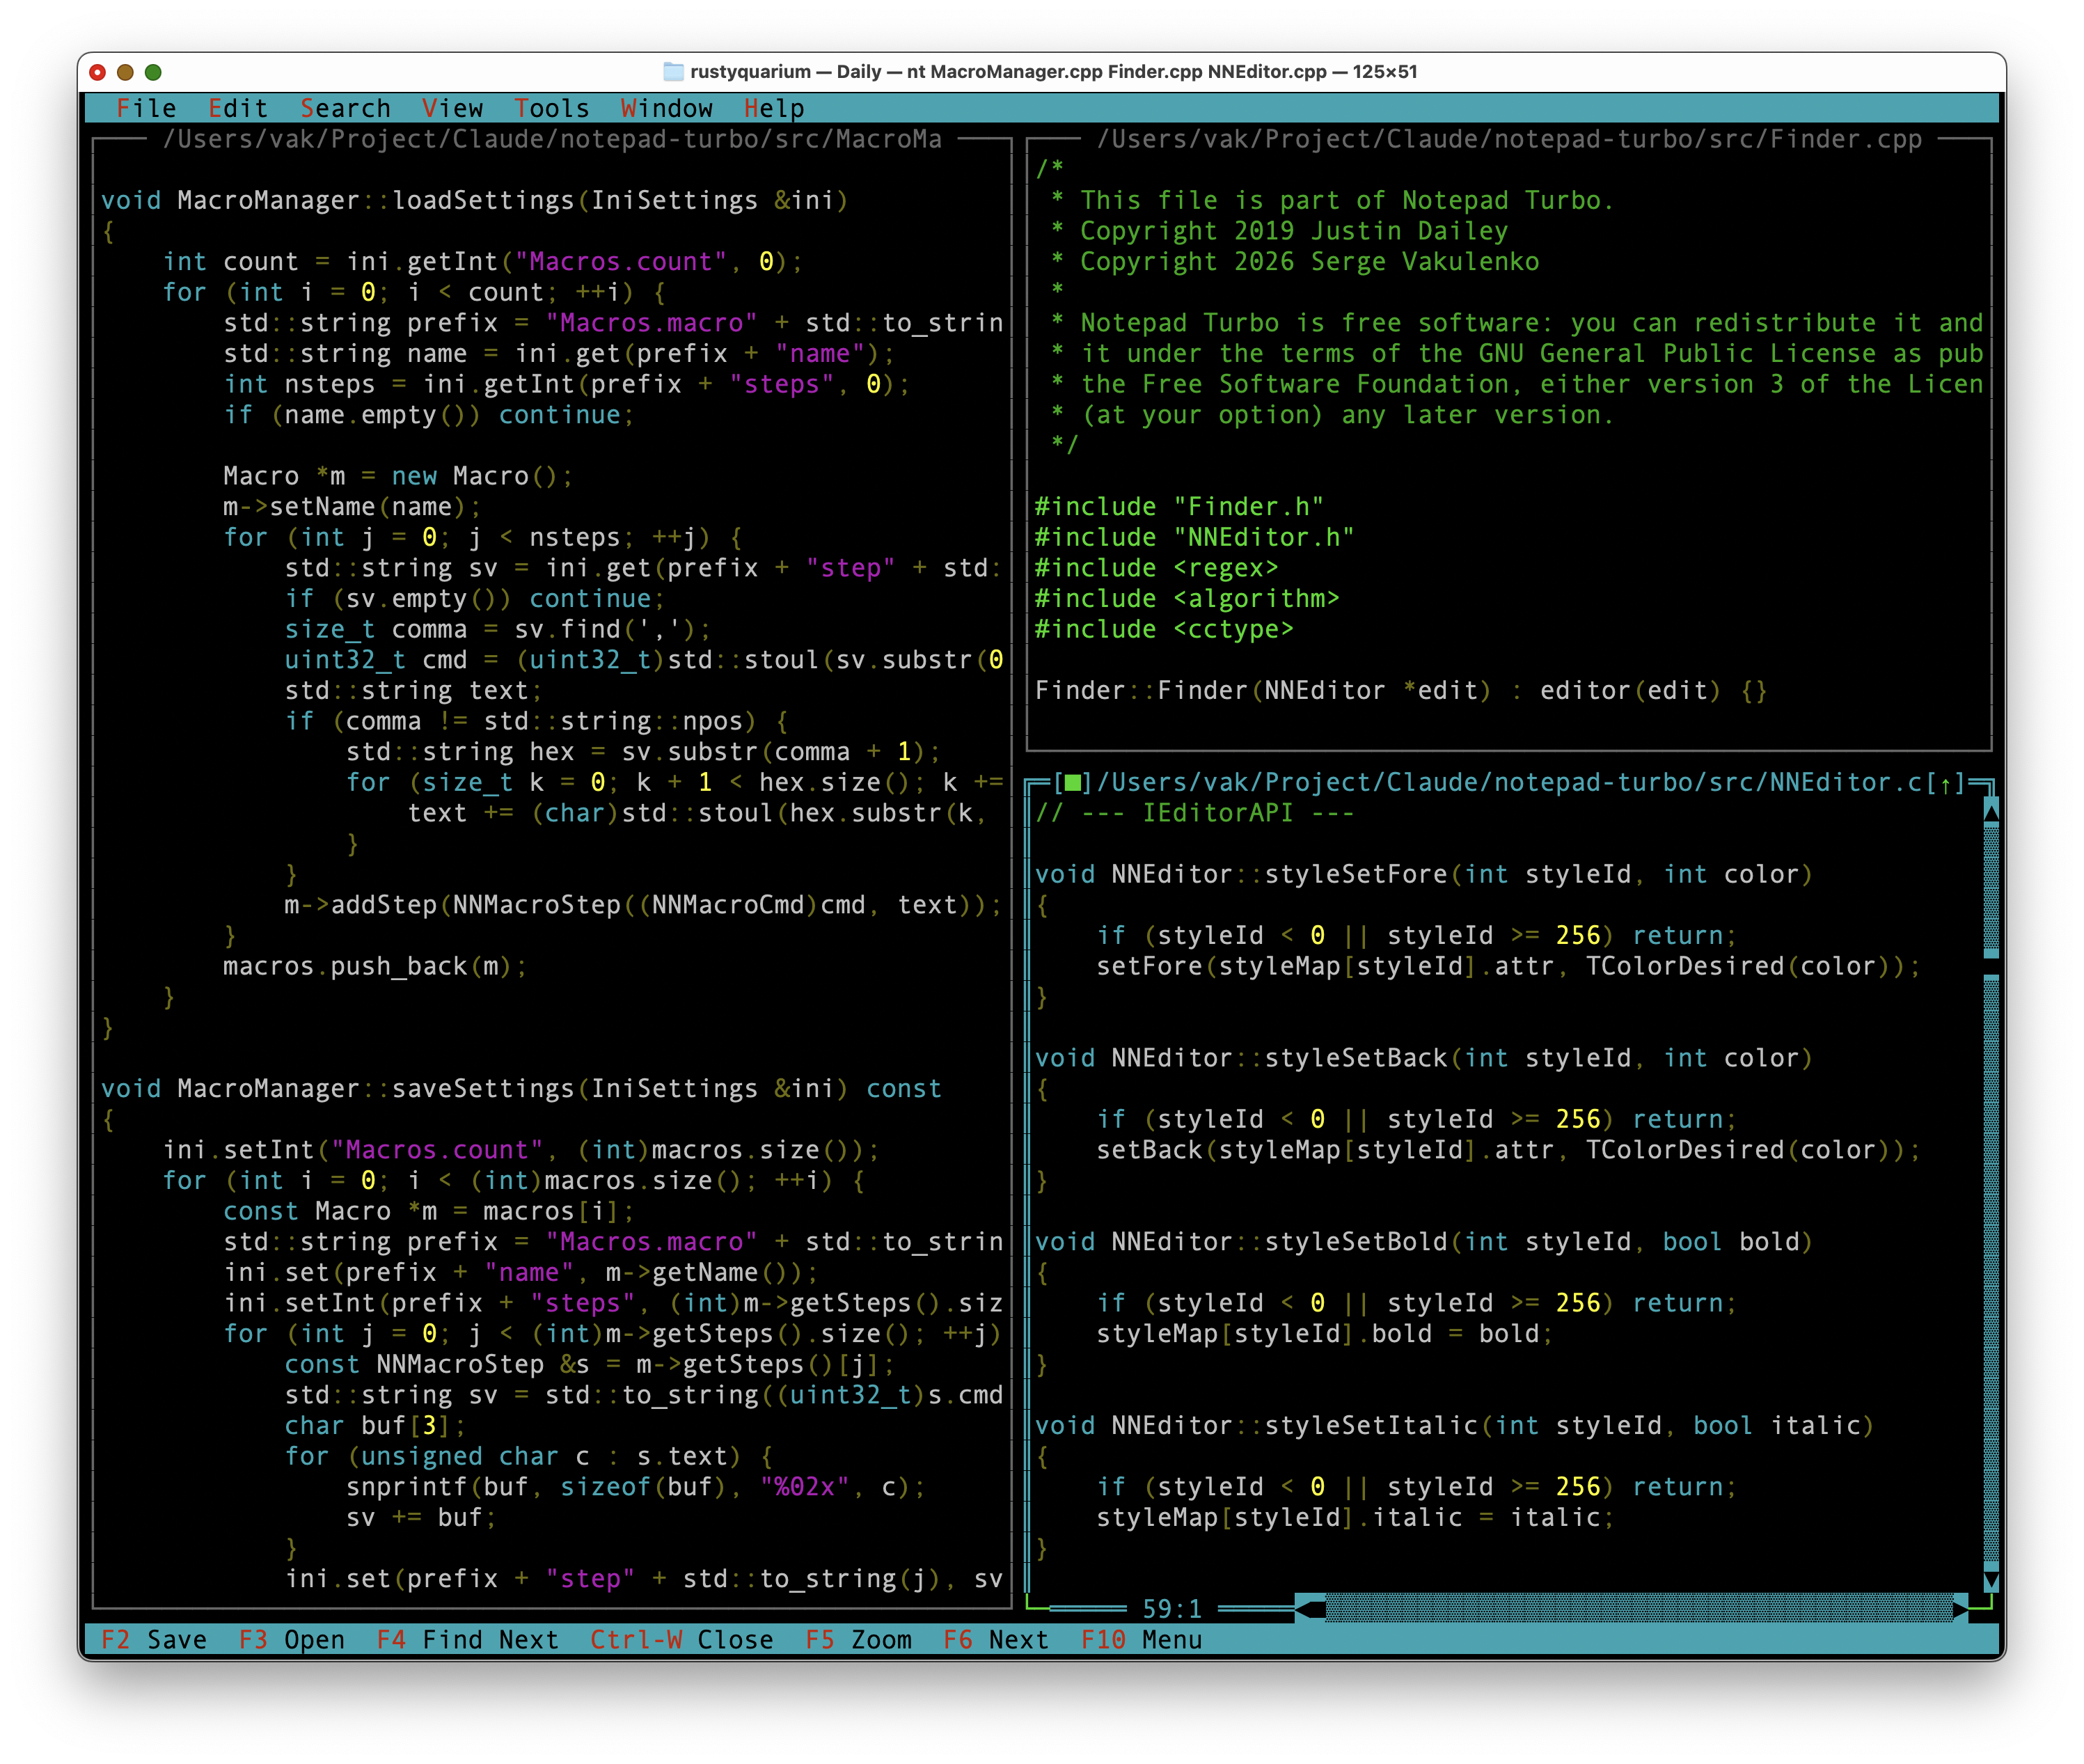Click the green close box on NNEditor window
This screenshot has height=1764, width=2084.
(1073, 783)
